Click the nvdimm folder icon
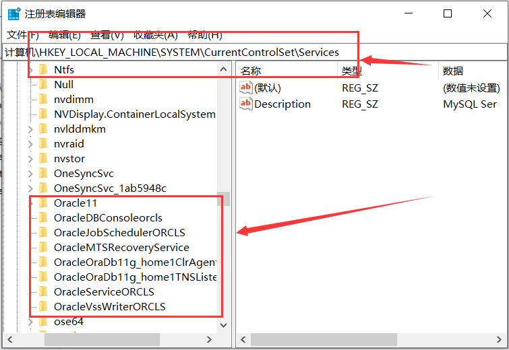Viewport: 509px width, 350px height. click(43, 99)
